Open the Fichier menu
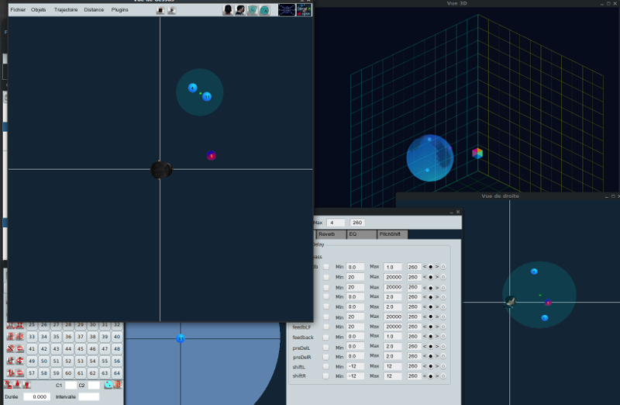Viewport: 620px width, 405px height. (x=18, y=10)
